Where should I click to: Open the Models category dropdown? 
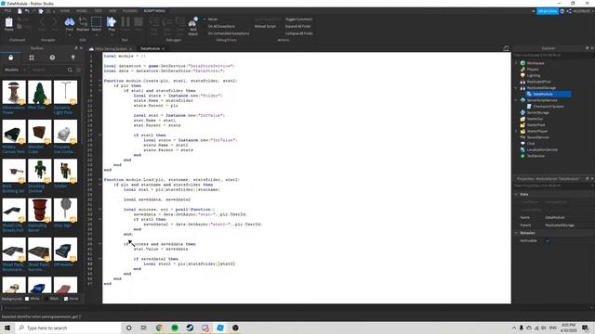(x=15, y=71)
